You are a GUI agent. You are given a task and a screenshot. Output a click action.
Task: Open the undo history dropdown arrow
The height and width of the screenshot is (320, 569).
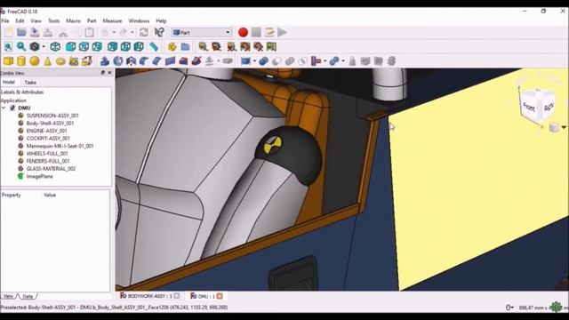point(114,32)
